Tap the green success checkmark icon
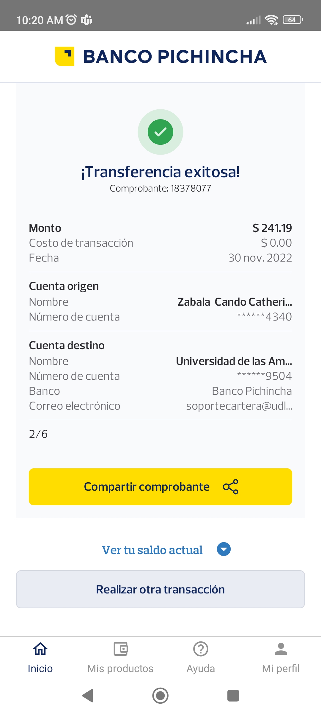321x715 pixels. 160,132
